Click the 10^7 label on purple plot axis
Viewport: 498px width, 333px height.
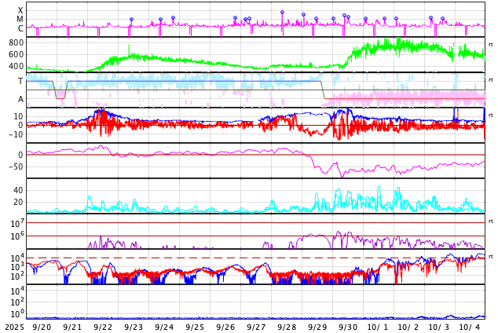(17, 224)
